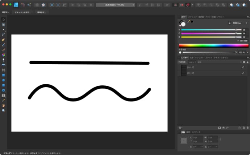Screen dimensions: 250x155
Task: Pick the Crop tool
Action: 4,70
